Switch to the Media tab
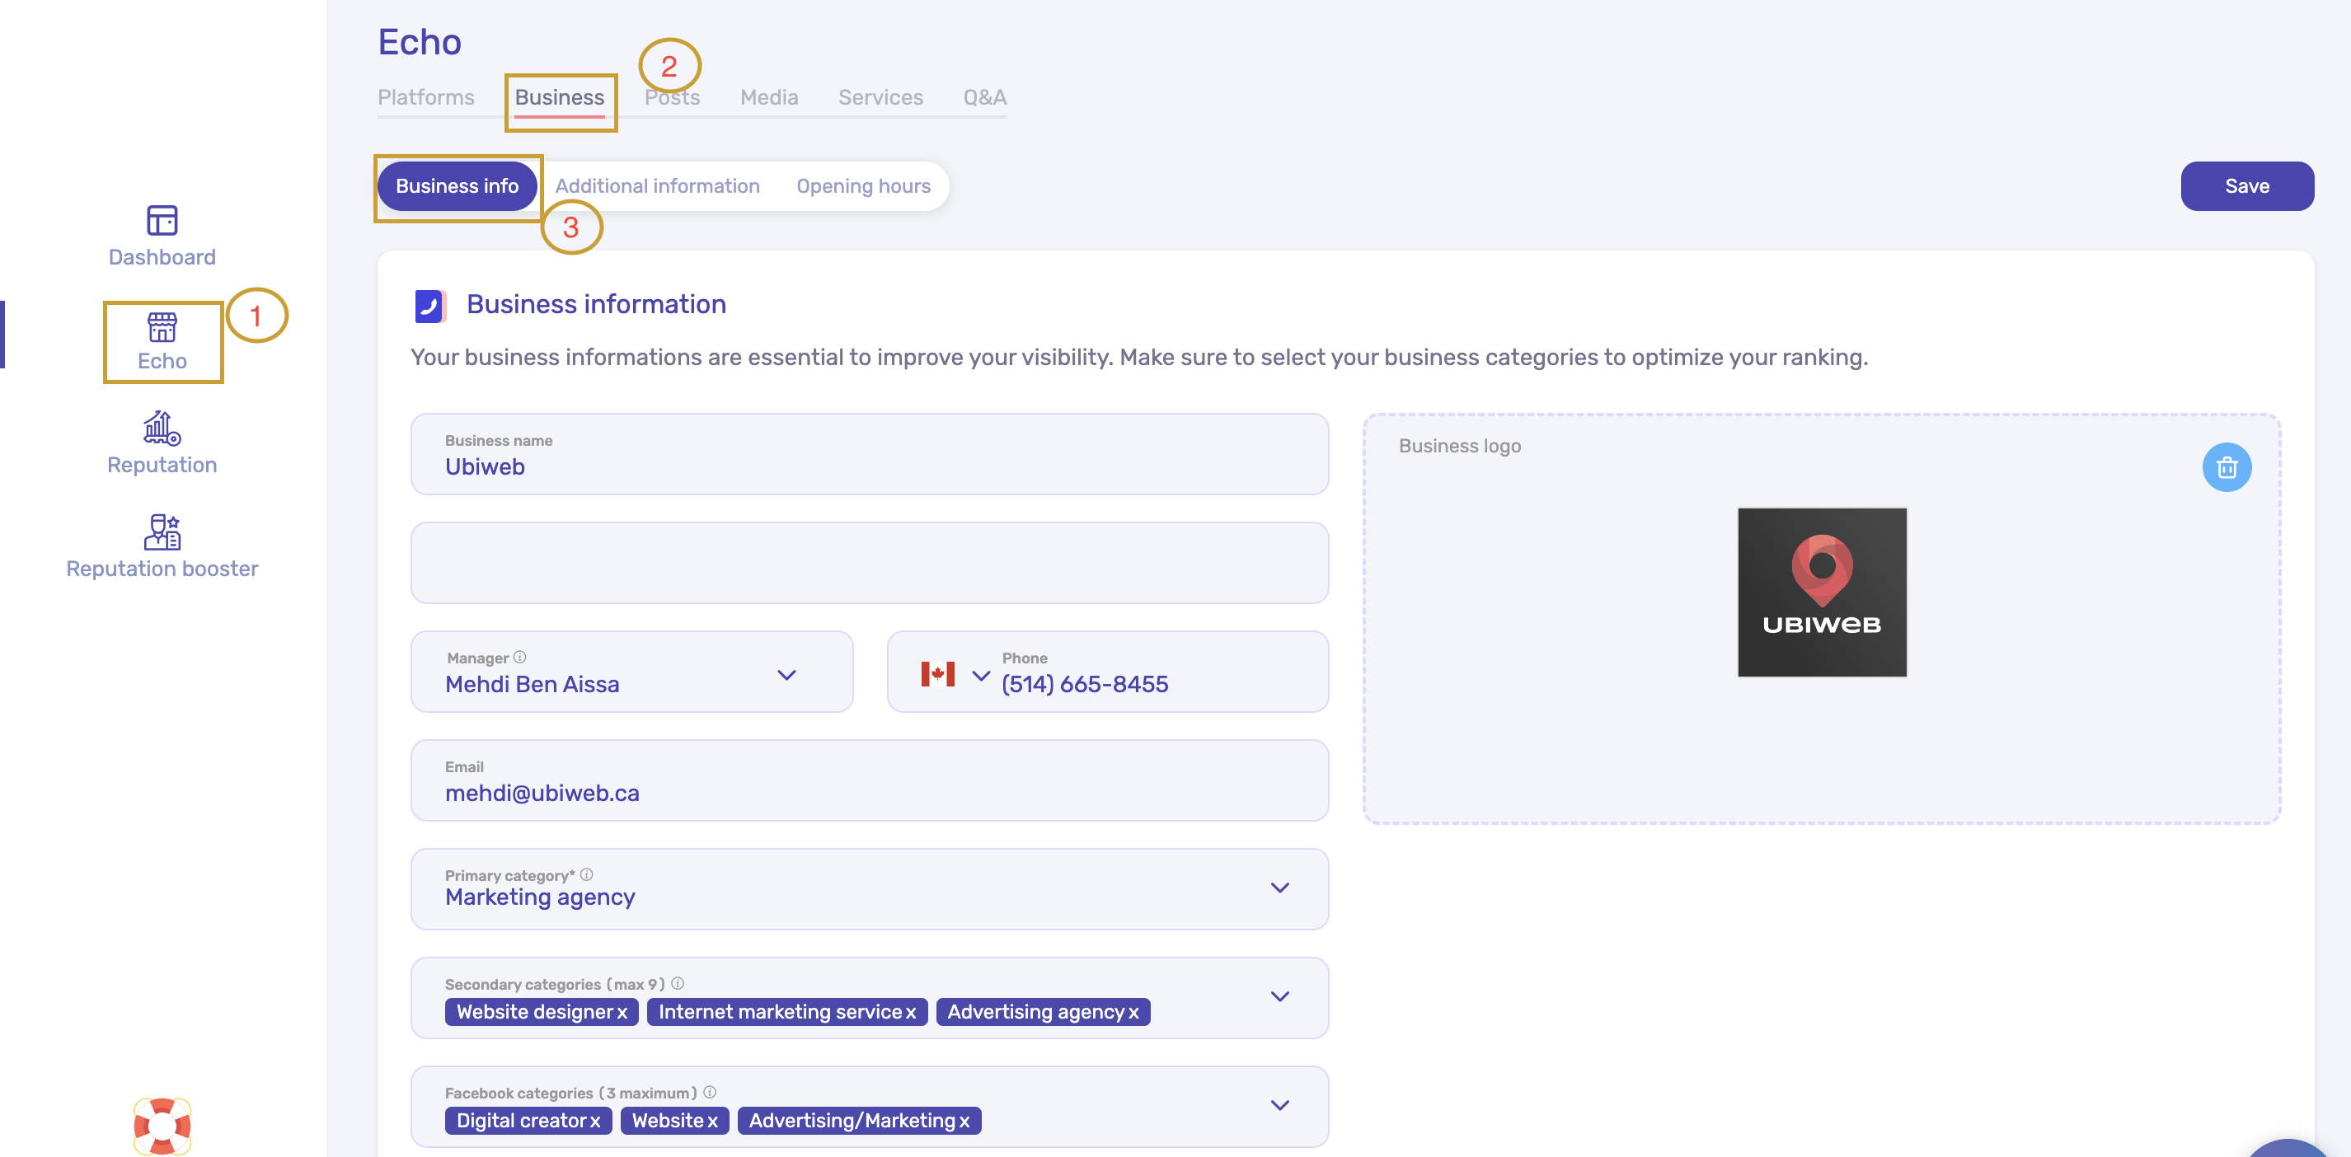The width and height of the screenshot is (2351, 1157). tap(768, 96)
